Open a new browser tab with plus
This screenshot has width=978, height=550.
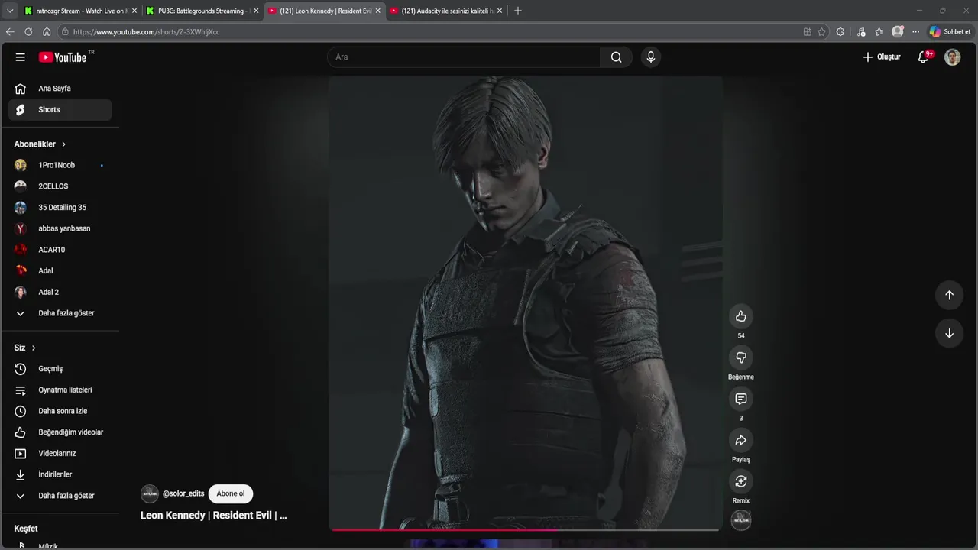tap(518, 11)
